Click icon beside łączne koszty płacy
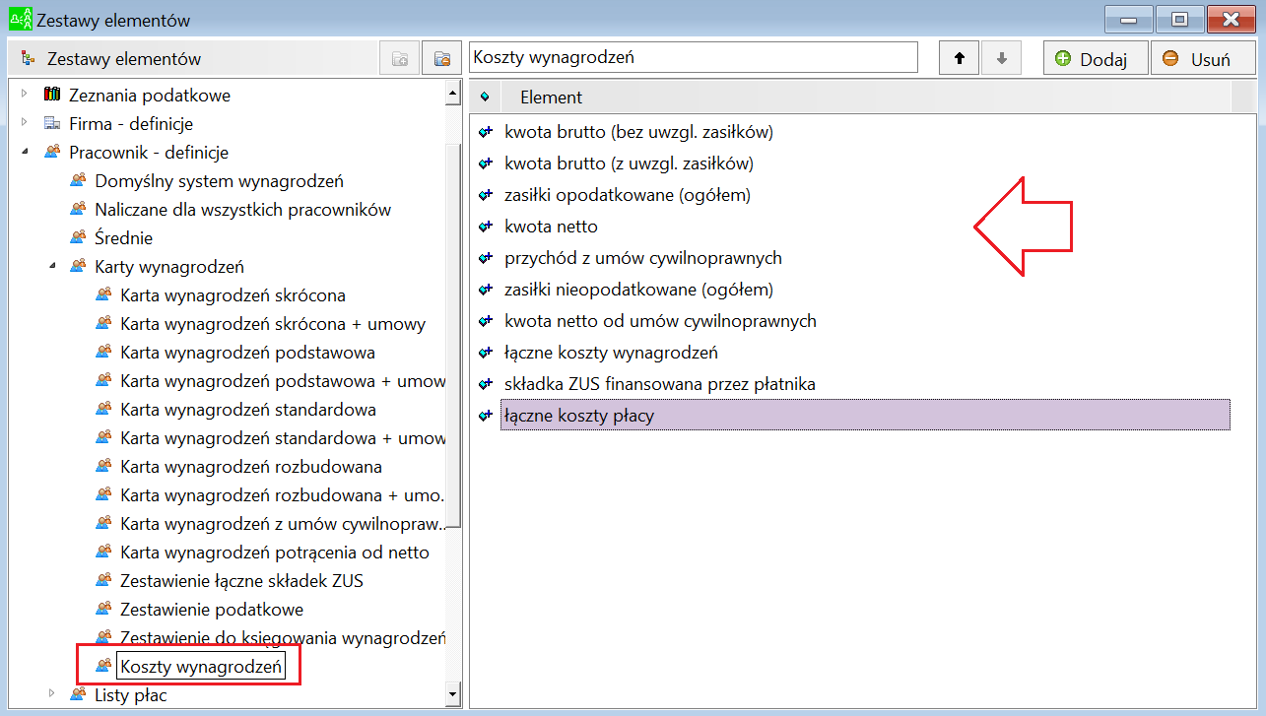The height and width of the screenshot is (716, 1266). 484,415
